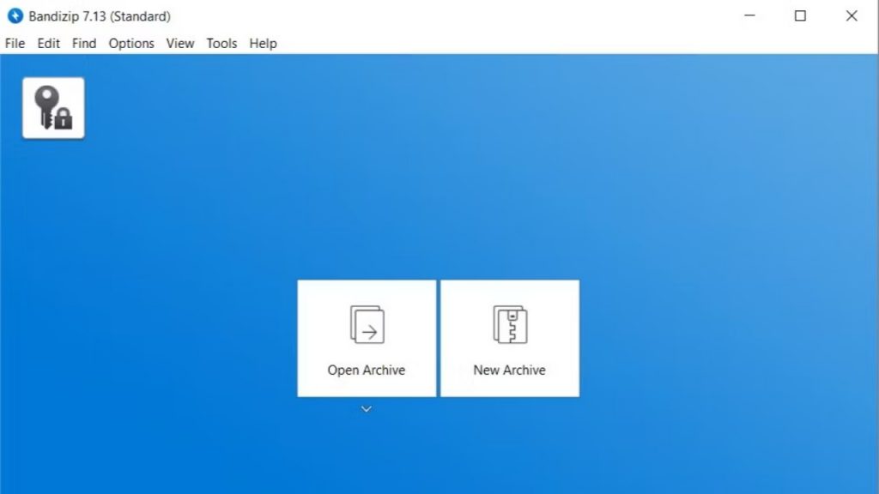
Task: Expand the chevron below Open Archive
Action: tap(367, 409)
